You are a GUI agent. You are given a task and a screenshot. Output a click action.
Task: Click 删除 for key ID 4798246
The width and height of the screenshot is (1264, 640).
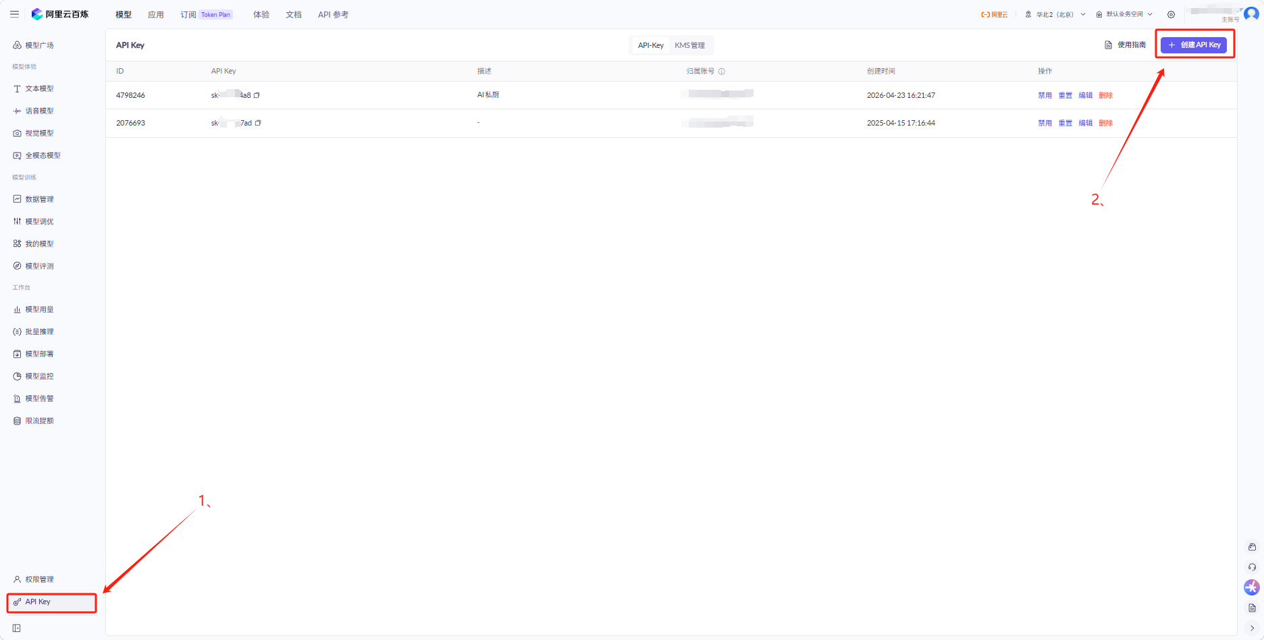click(x=1106, y=95)
